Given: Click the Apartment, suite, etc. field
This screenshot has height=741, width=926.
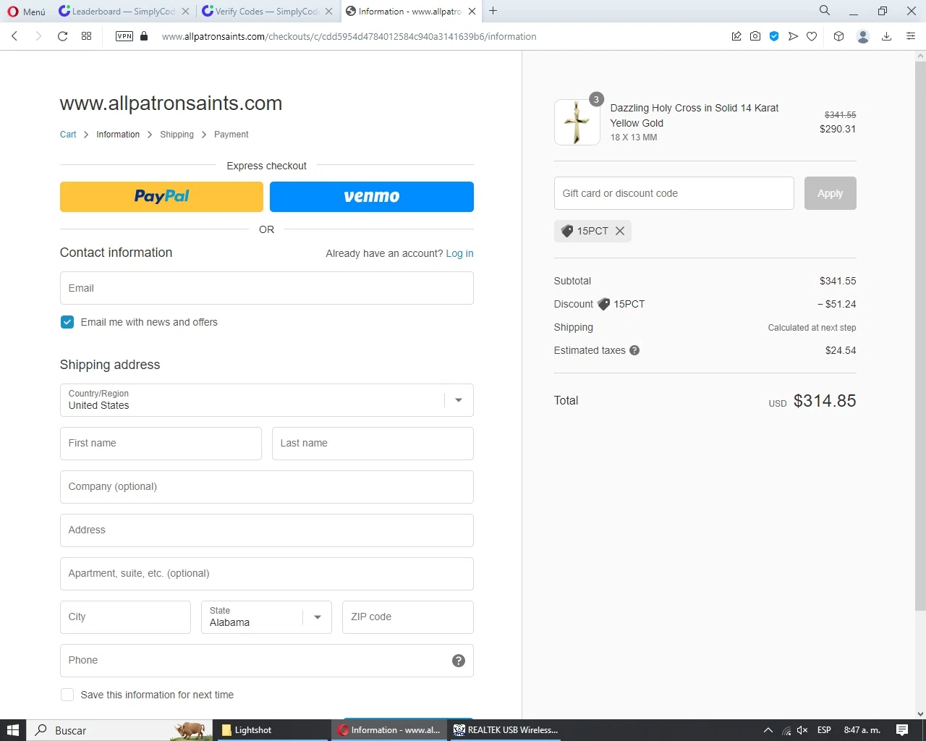Looking at the screenshot, I should click(x=267, y=574).
